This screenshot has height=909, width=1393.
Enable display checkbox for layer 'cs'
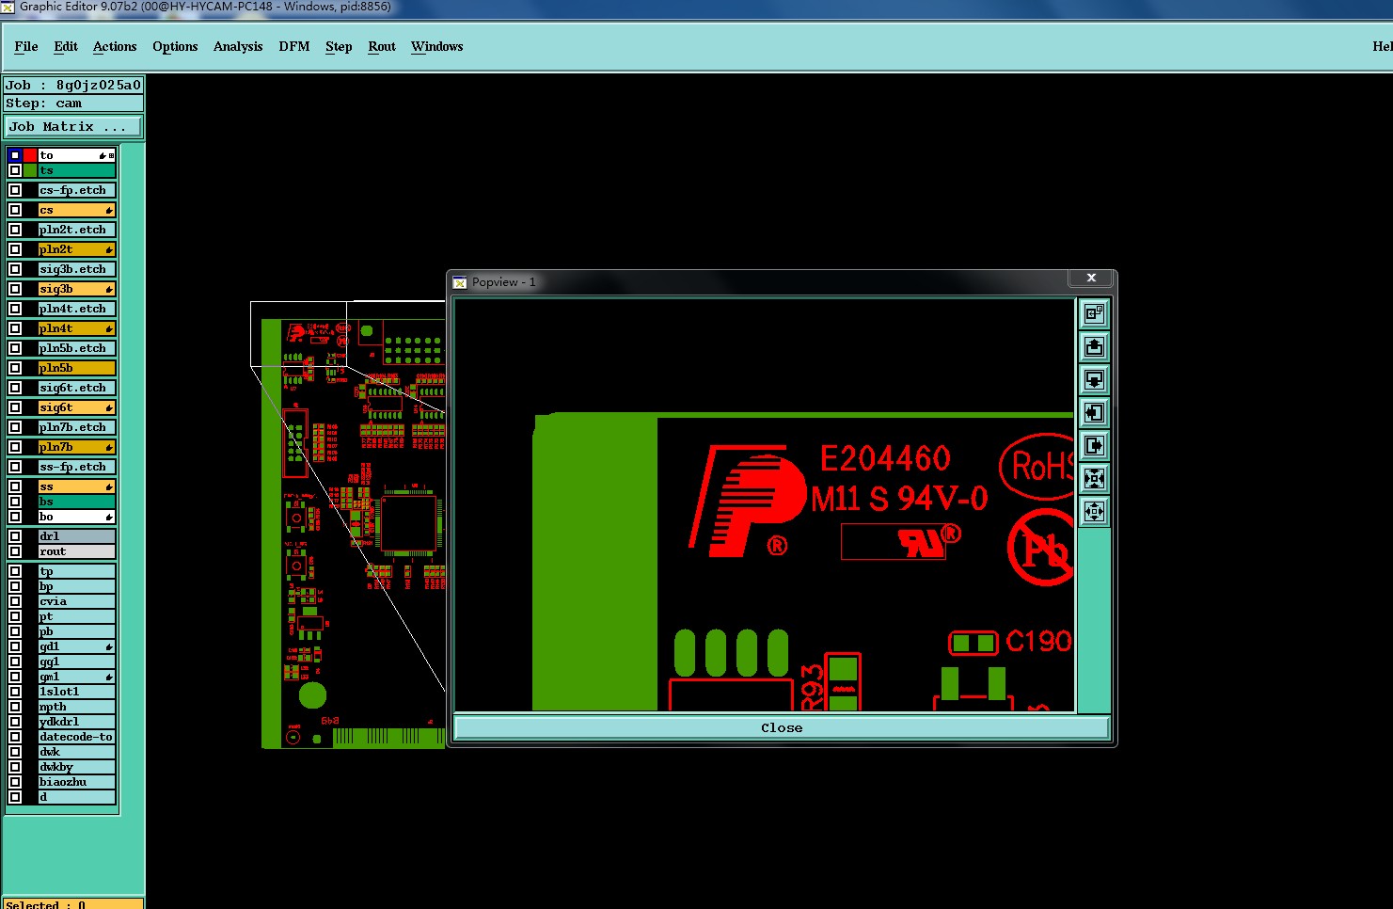pos(15,210)
